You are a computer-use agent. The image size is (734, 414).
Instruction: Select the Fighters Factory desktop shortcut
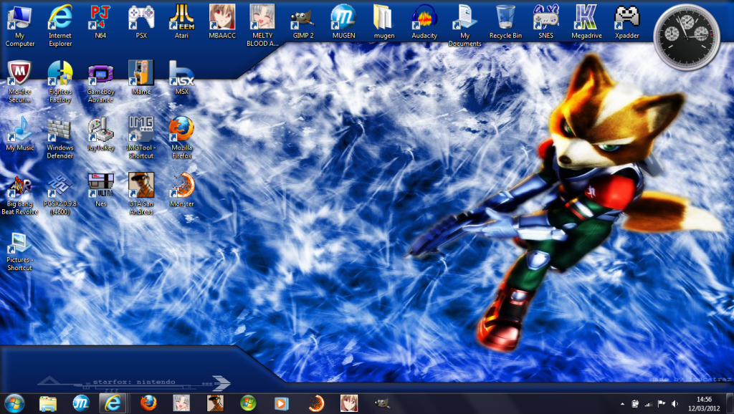pyautogui.click(x=60, y=82)
